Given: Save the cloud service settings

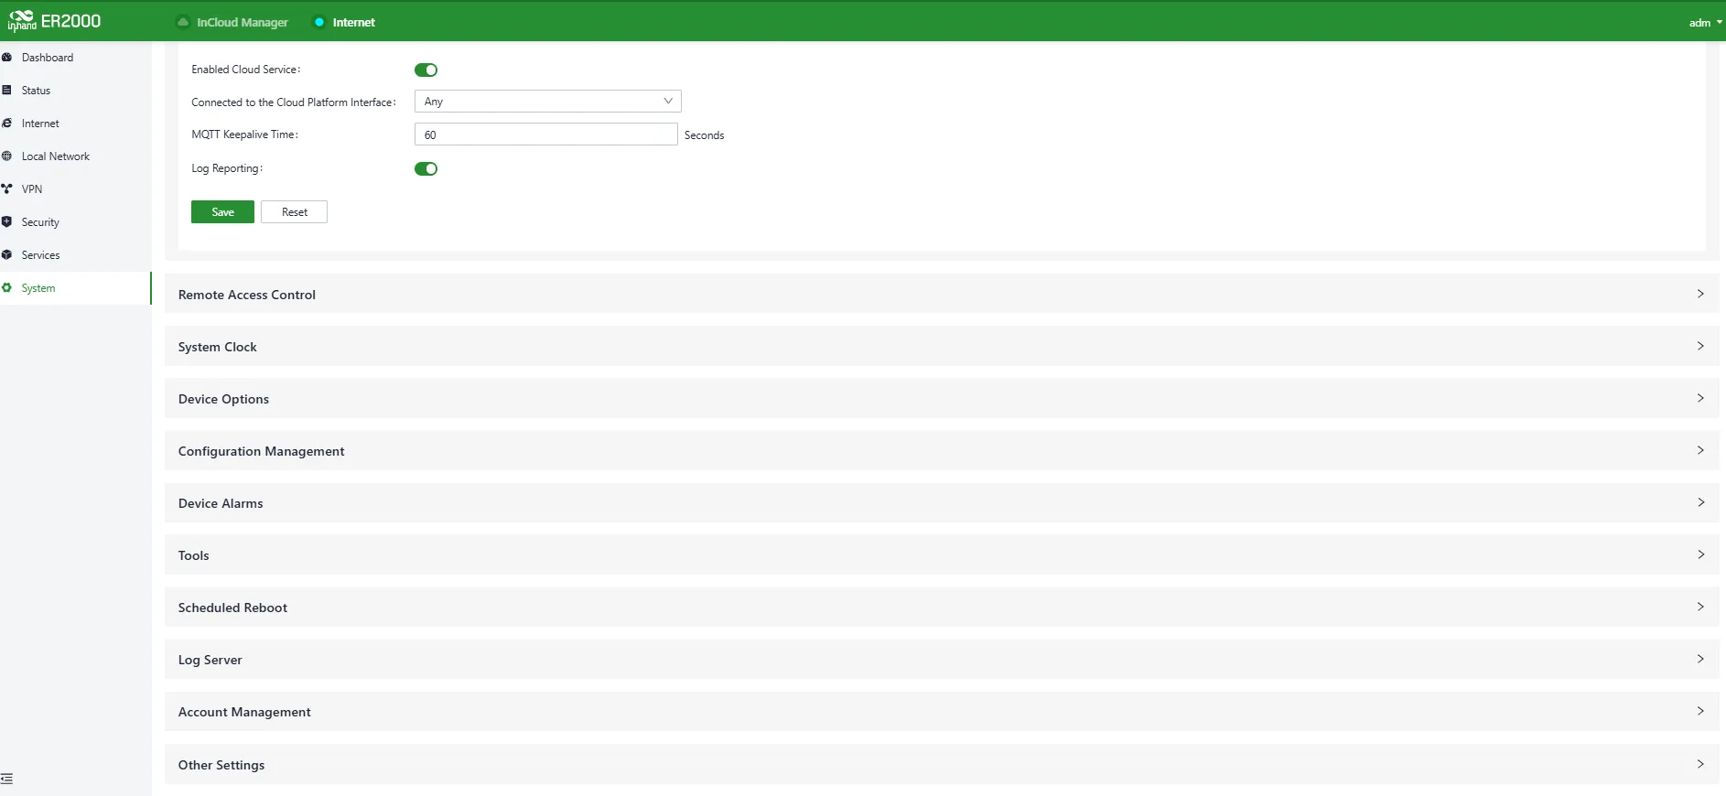Looking at the screenshot, I should pos(222,212).
